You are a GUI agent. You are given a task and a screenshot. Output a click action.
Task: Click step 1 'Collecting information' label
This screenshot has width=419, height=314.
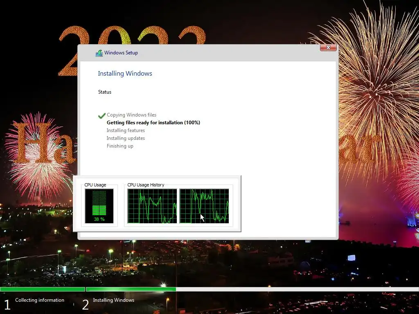[40, 300]
